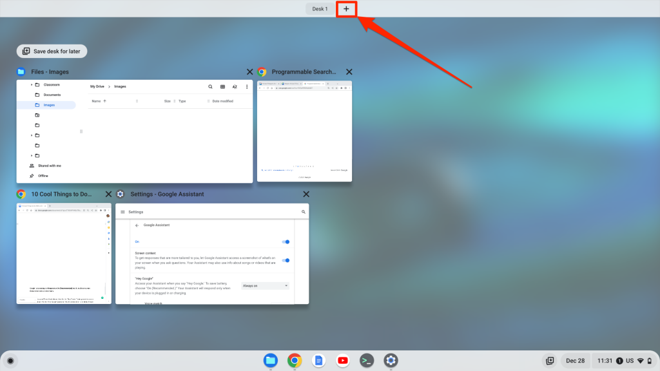Open AZ sort options in Files window
The width and height of the screenshot is (660, 371).
click(235, 87)
